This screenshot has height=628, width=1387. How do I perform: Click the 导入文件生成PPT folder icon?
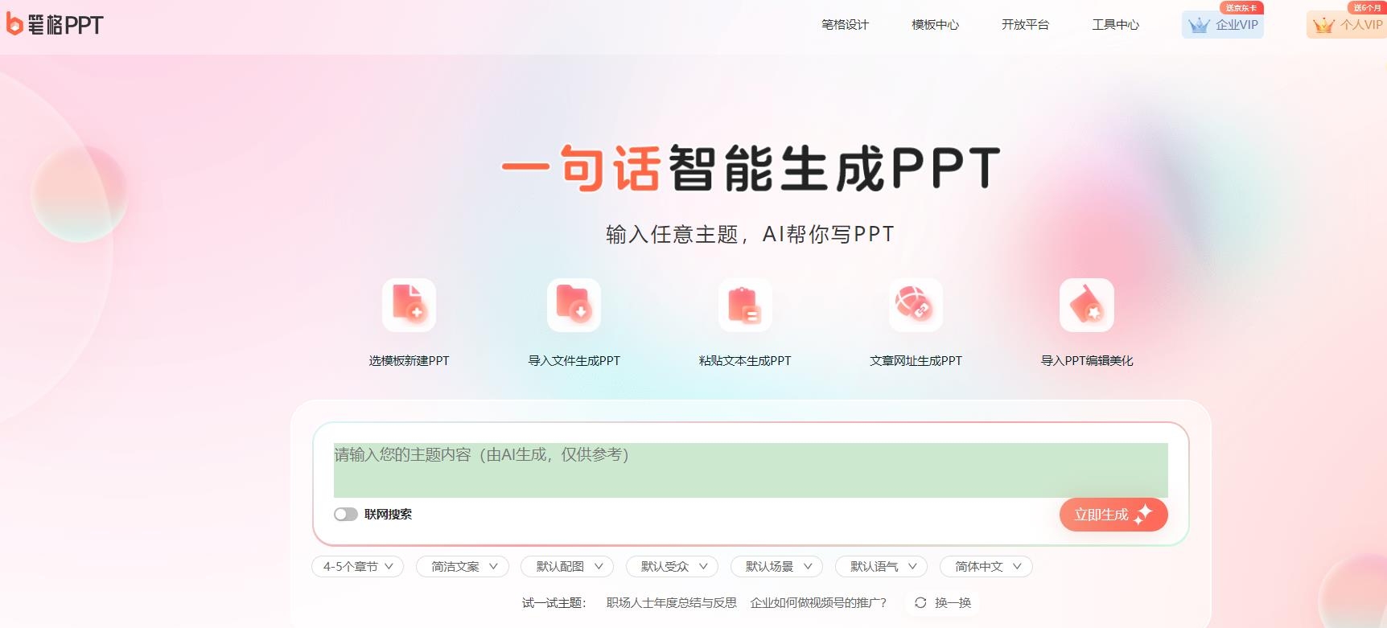pyautogui.click(x=574, y=305)
